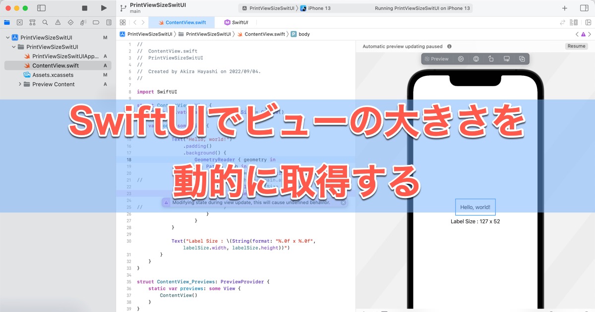Duplicate the preview
The width and height of the screenshot is (595, 312).
(x=522, y=59)
